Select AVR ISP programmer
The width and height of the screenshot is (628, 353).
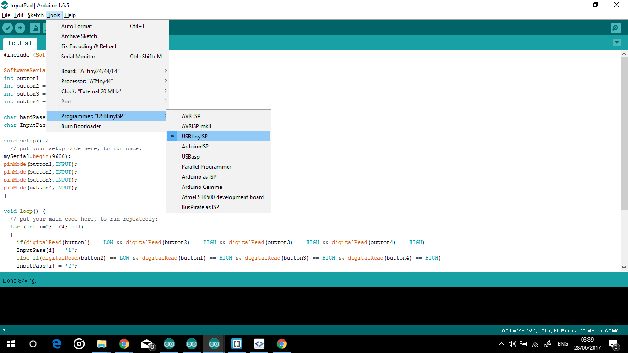click(218, 116)
